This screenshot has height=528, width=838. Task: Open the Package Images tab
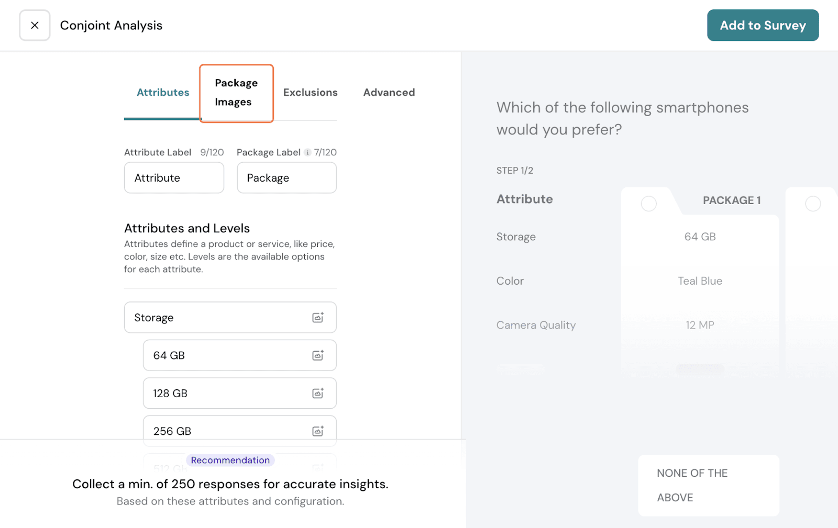point(236,93)
